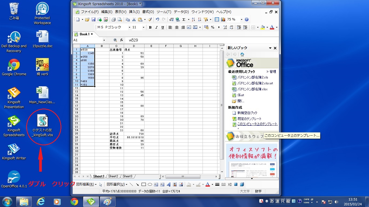This screenshot has height=207, width=369.
Task: Draw an ellipse with the oval tool
Action: click(x=150, y=185)
